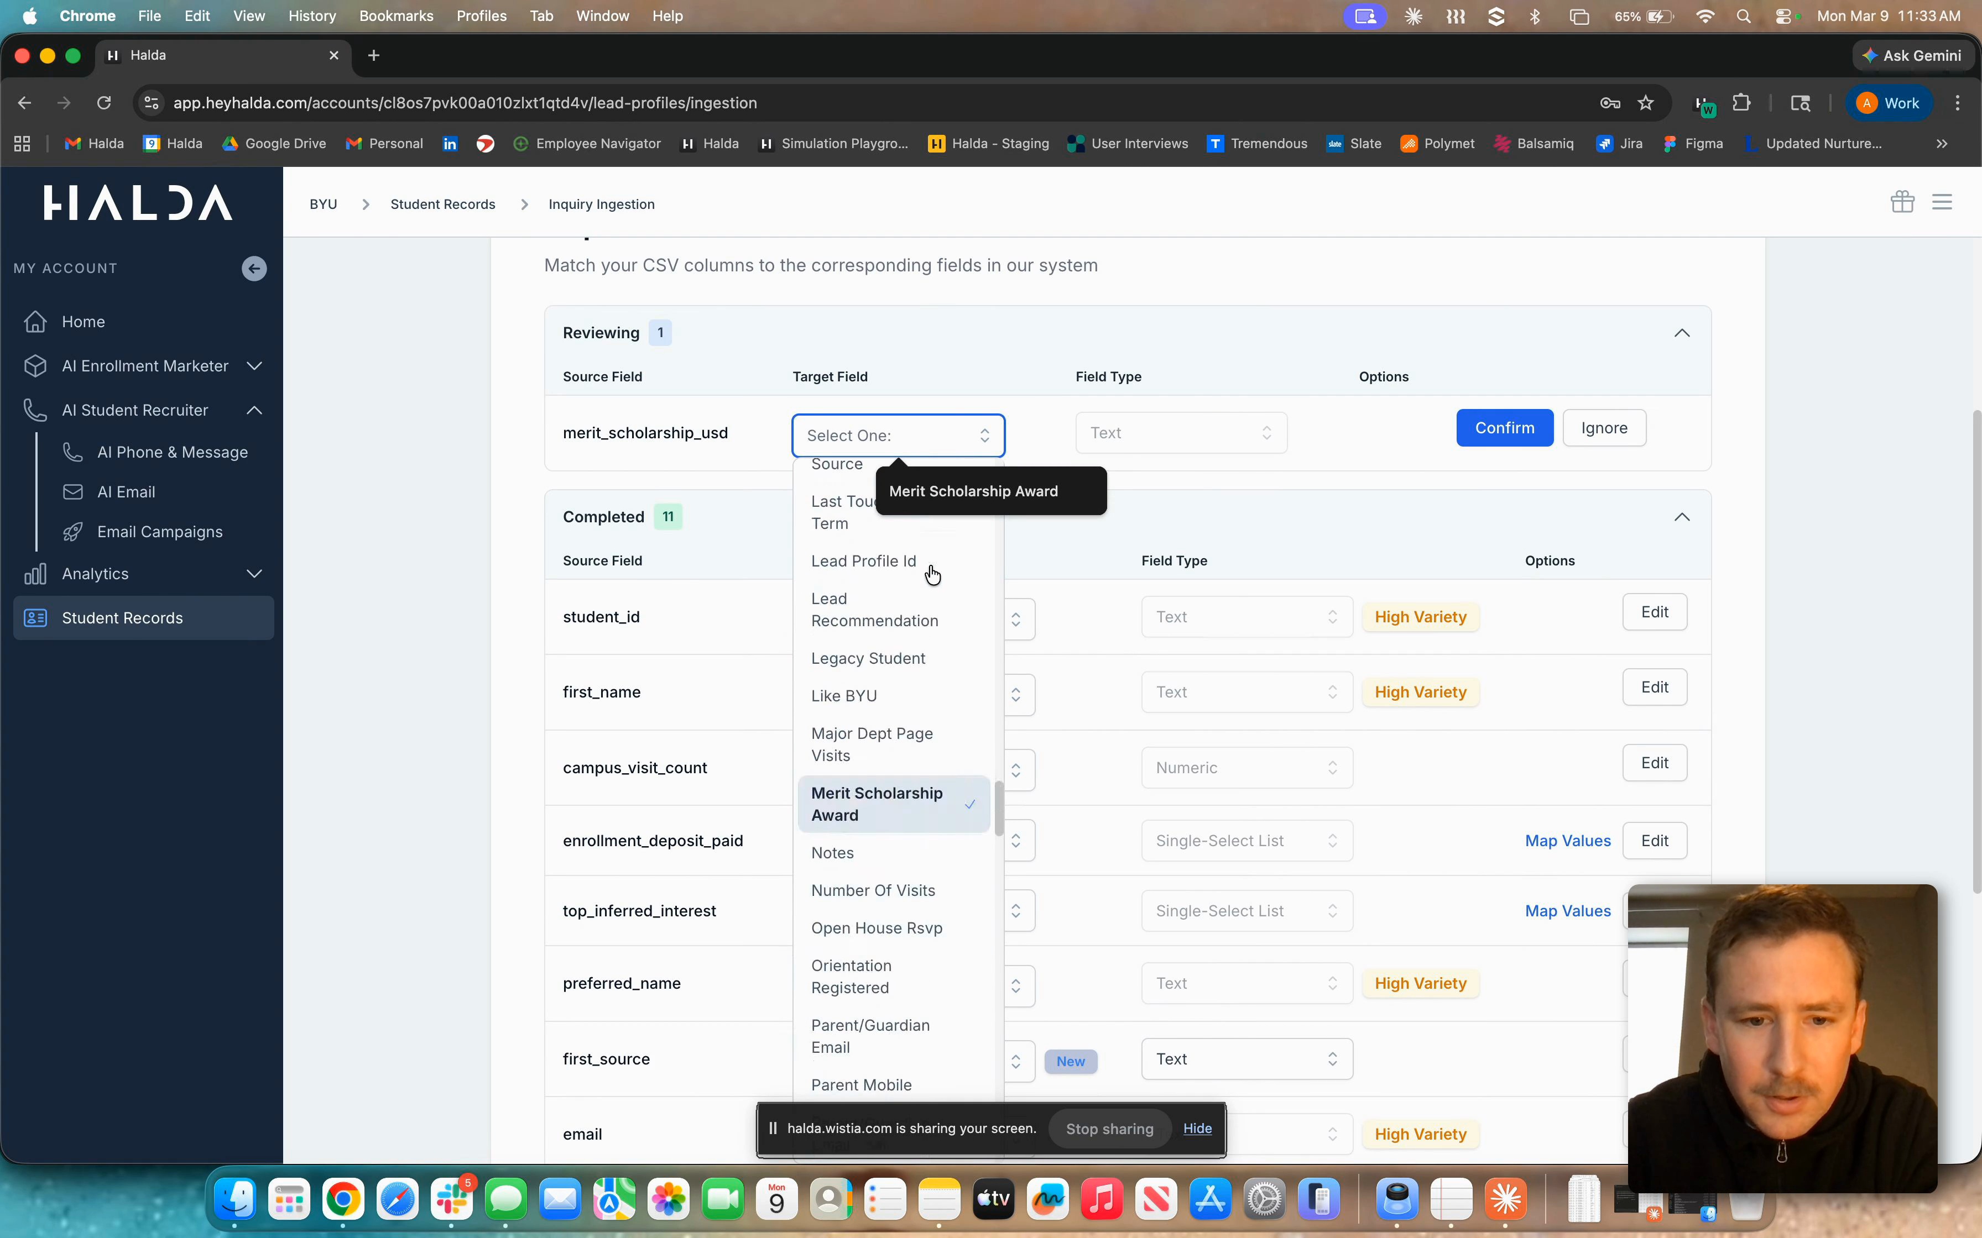Collapse the Reviewing section chevron

(x=1681, y=333)
